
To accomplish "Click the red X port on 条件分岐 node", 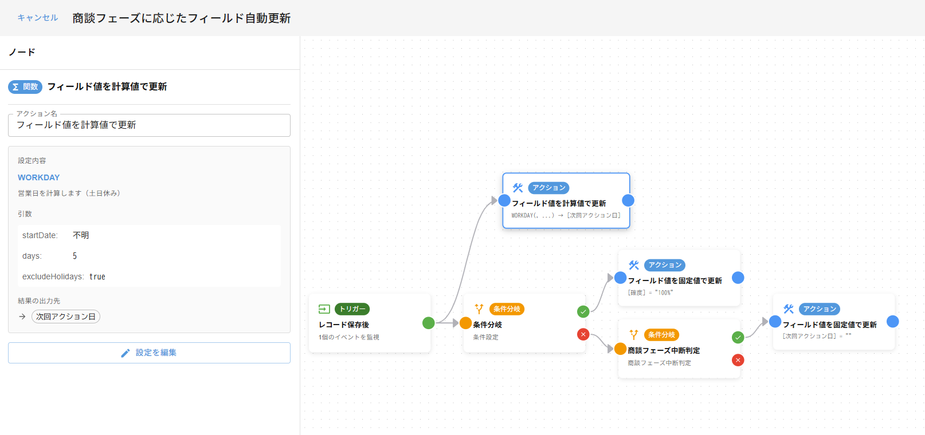I will (583, 334).
